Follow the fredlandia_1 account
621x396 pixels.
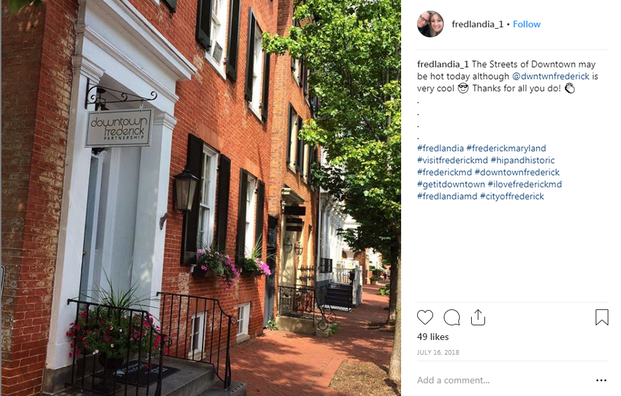pos(526,24)
